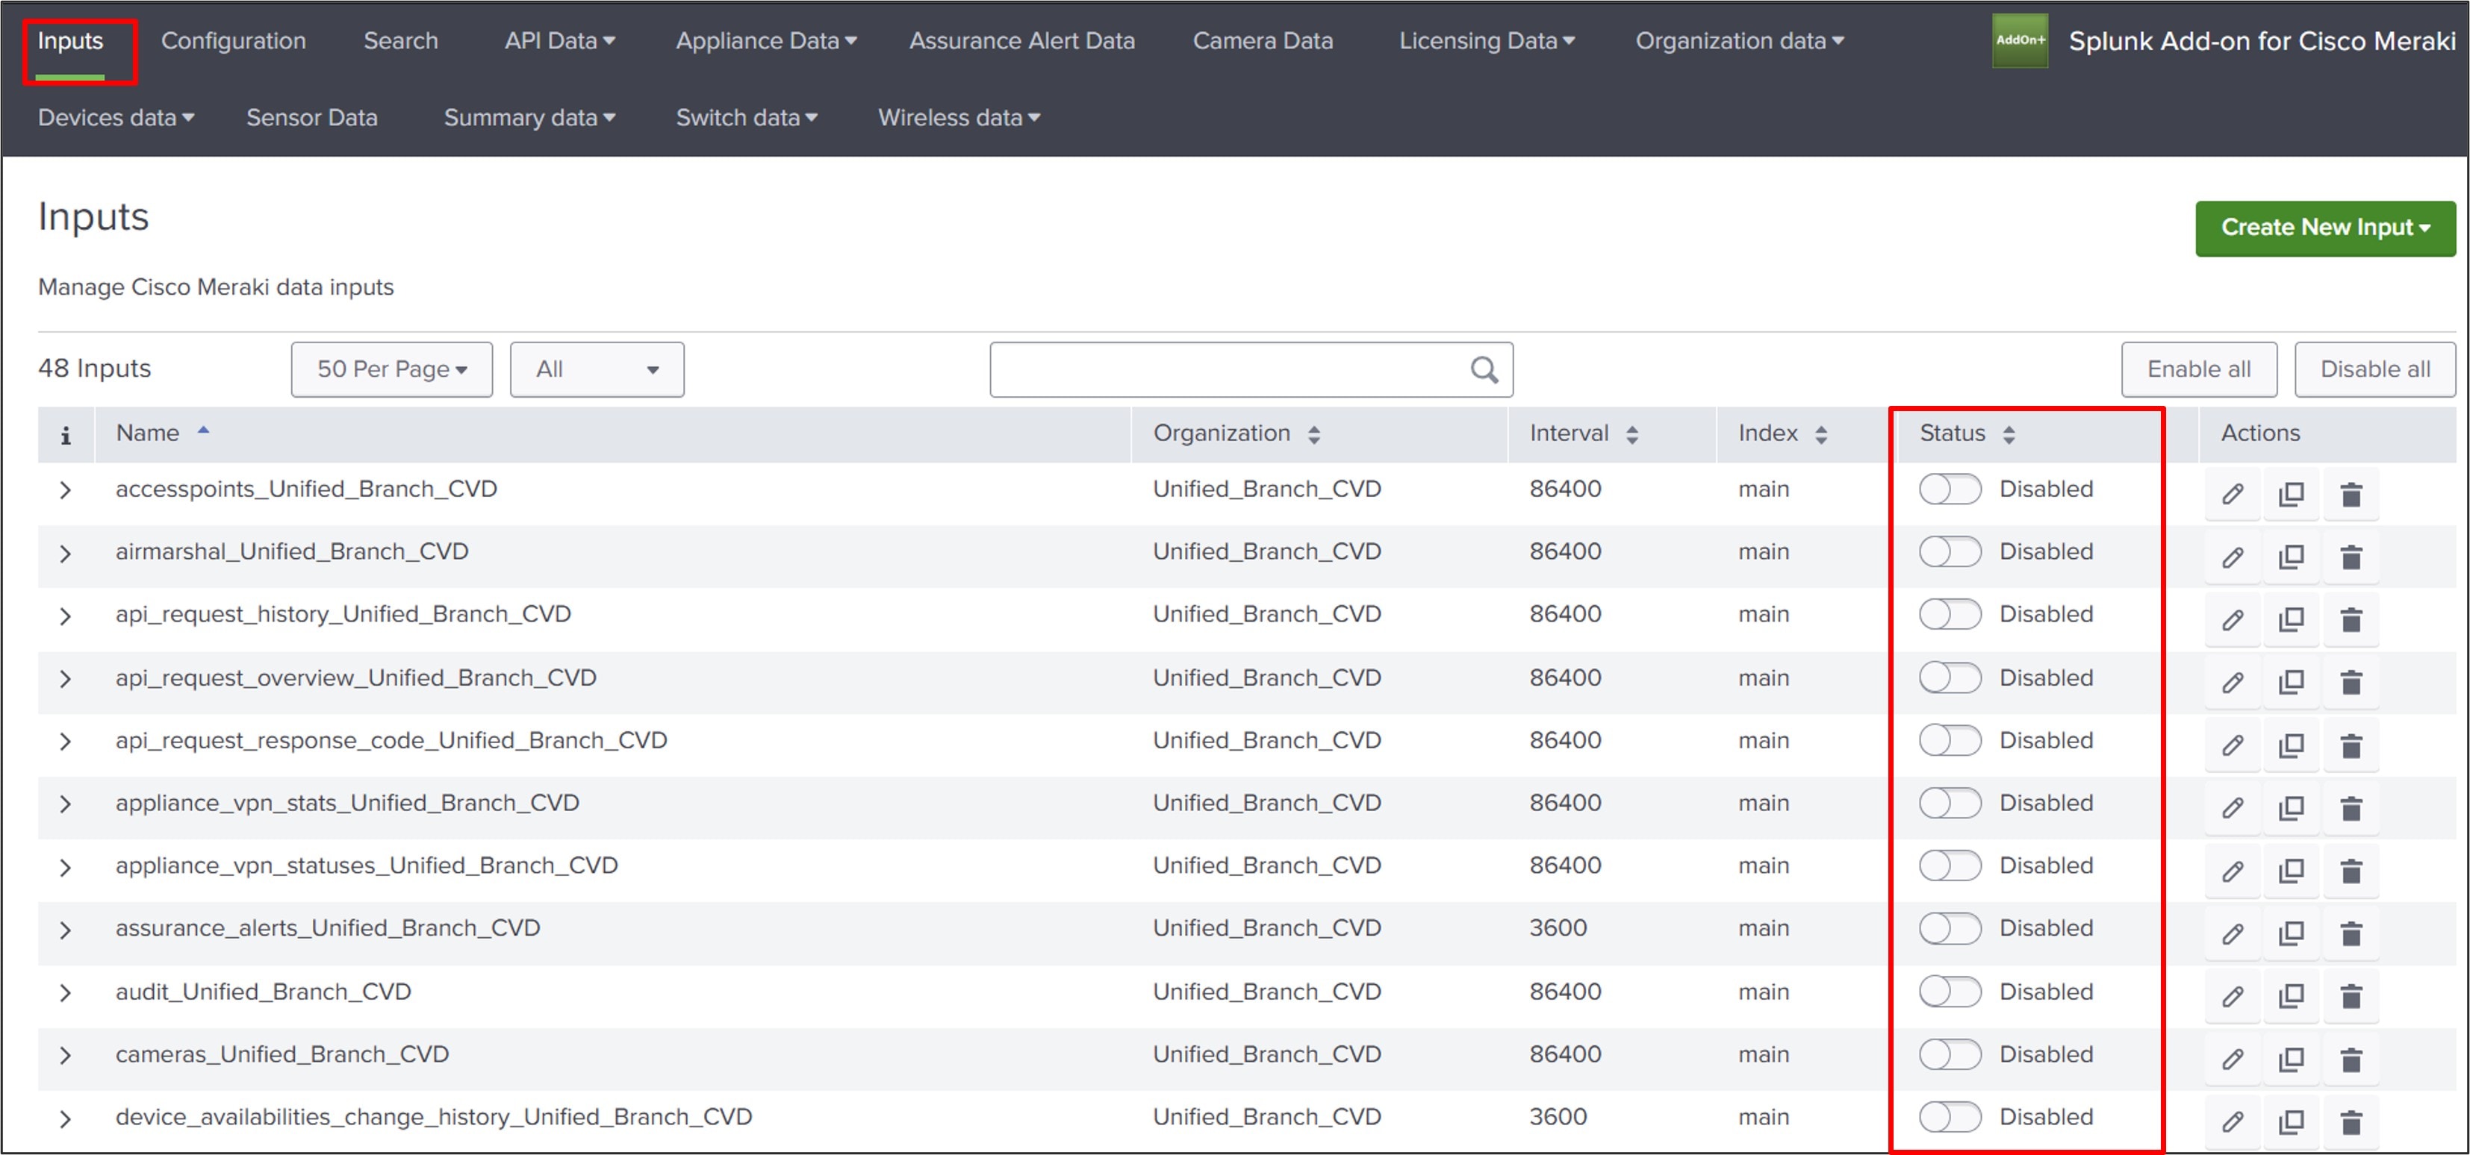Expand the api_request_history row details
2470x1155 pixels.
pyautogui.click(x=65, y=616)
